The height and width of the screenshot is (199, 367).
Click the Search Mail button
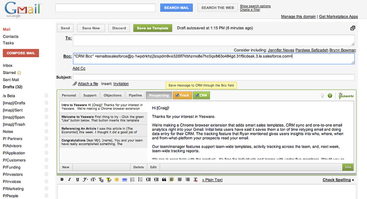(x=176, y=8)
